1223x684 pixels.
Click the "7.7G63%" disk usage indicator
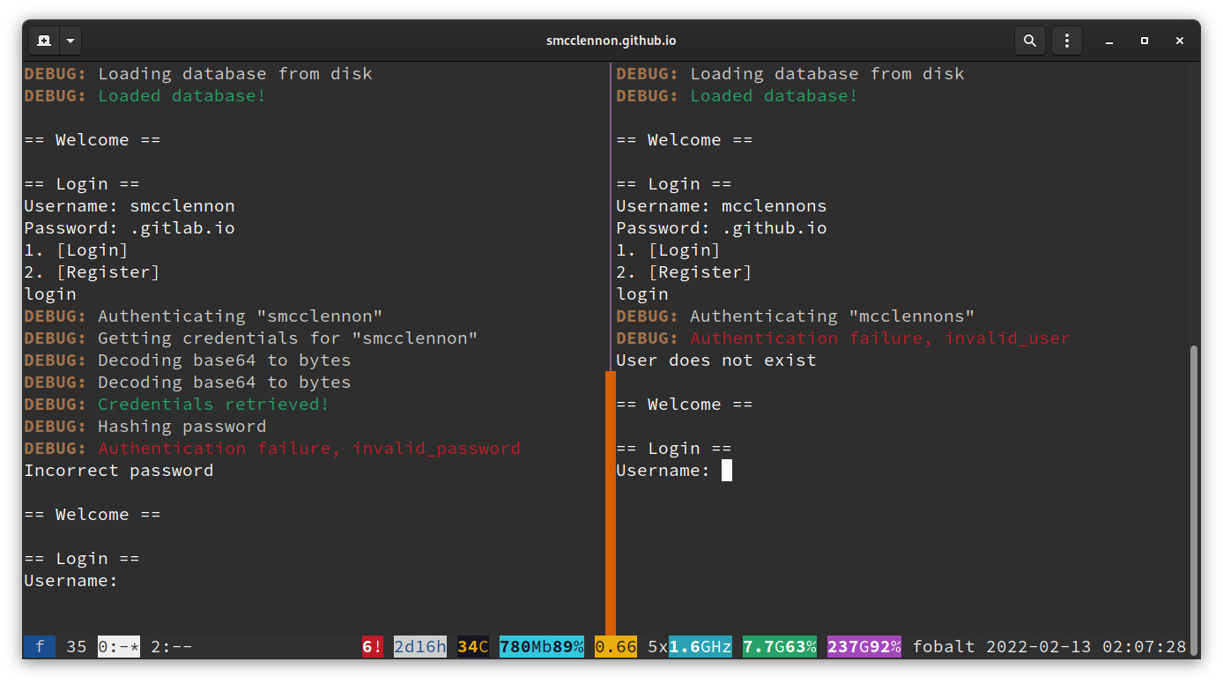click(779, 646)
